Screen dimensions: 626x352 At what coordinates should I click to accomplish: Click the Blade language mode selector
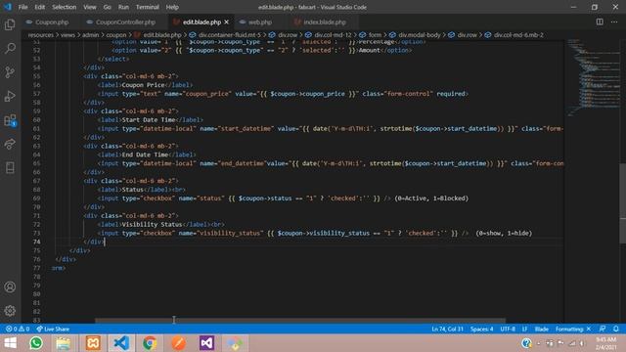pyautogui.click(x=541, y=329)
